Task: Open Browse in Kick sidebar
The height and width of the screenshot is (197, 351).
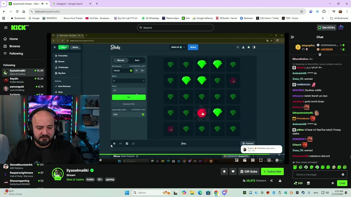Action: coord(12,46)
